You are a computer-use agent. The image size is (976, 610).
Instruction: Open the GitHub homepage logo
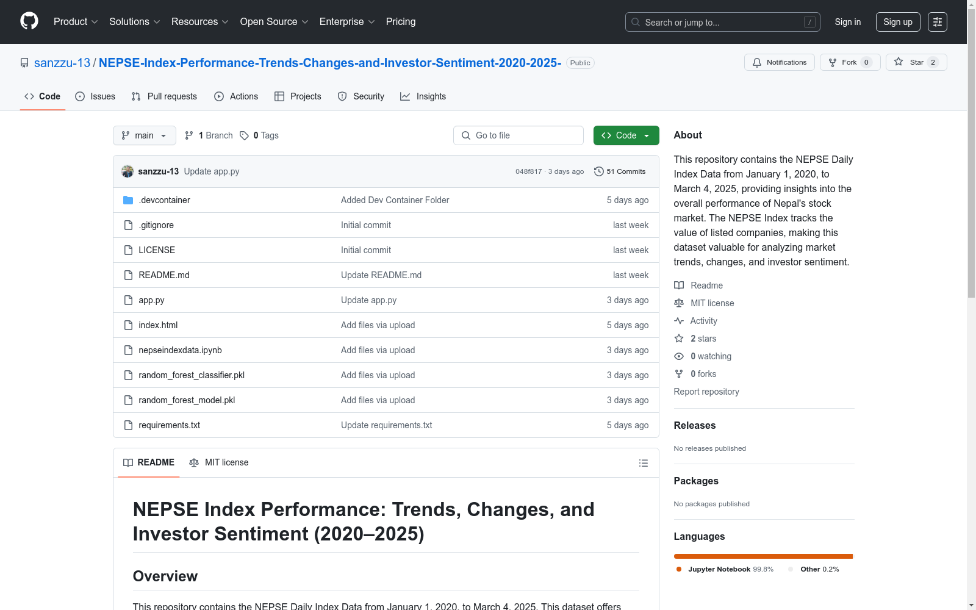pos(29,21)
